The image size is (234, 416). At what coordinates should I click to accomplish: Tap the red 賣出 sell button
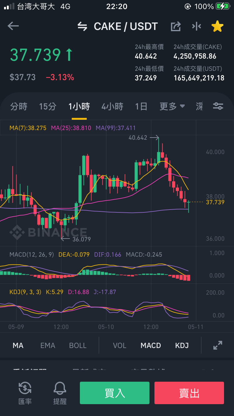pyautogui.click(x=189, y=393)
